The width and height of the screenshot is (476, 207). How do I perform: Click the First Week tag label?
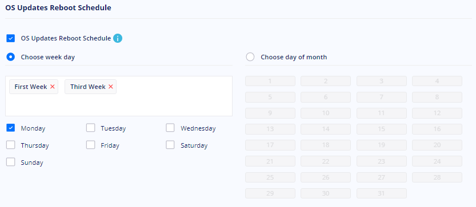click(31, 87)
